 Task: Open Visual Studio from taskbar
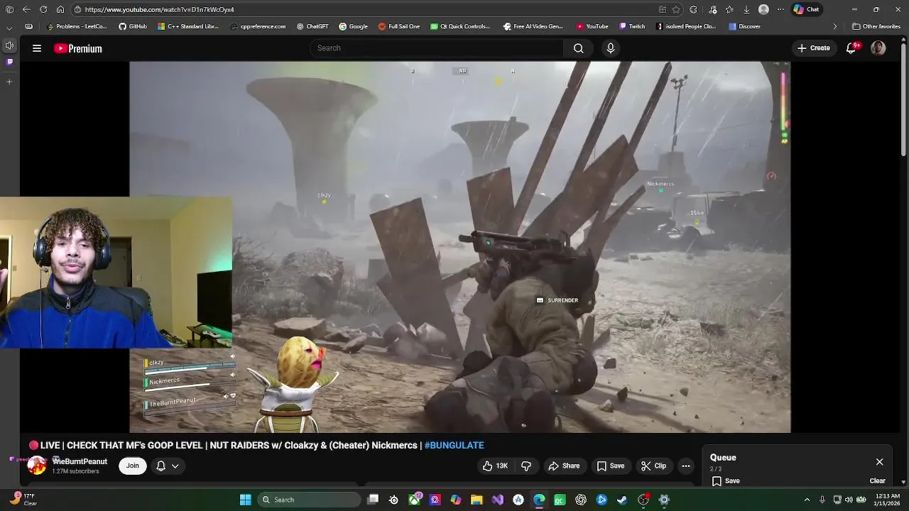498,500
